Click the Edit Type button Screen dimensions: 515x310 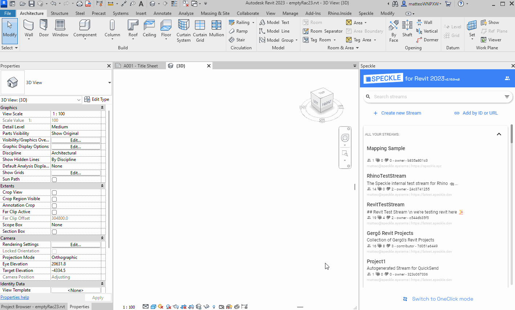click(97, 99)
